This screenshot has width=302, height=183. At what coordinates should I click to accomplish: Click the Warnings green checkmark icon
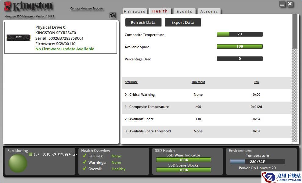pyautogui.click(x=84, y=162)
